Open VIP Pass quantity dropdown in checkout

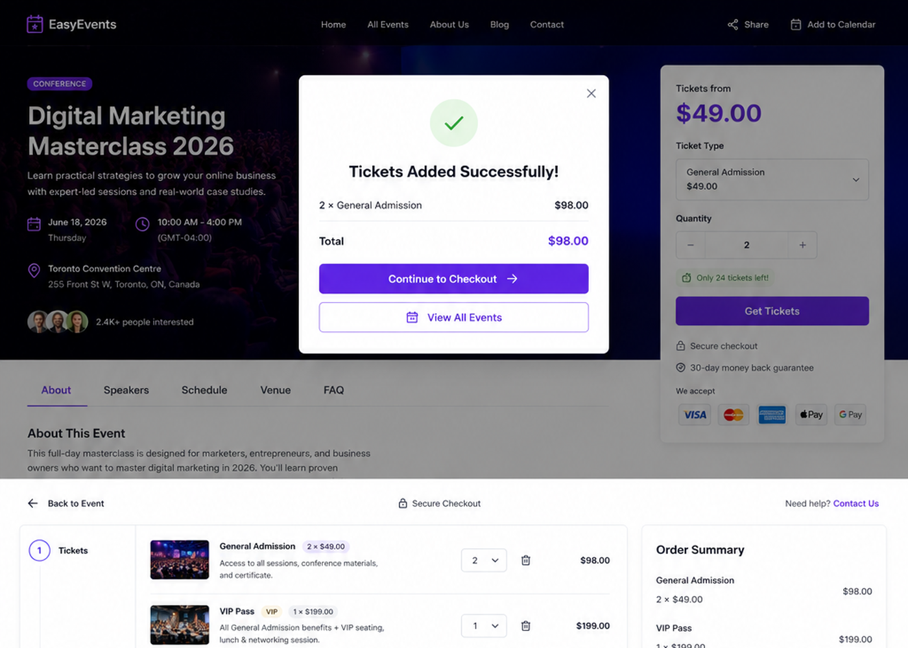(x=484, y=626)
